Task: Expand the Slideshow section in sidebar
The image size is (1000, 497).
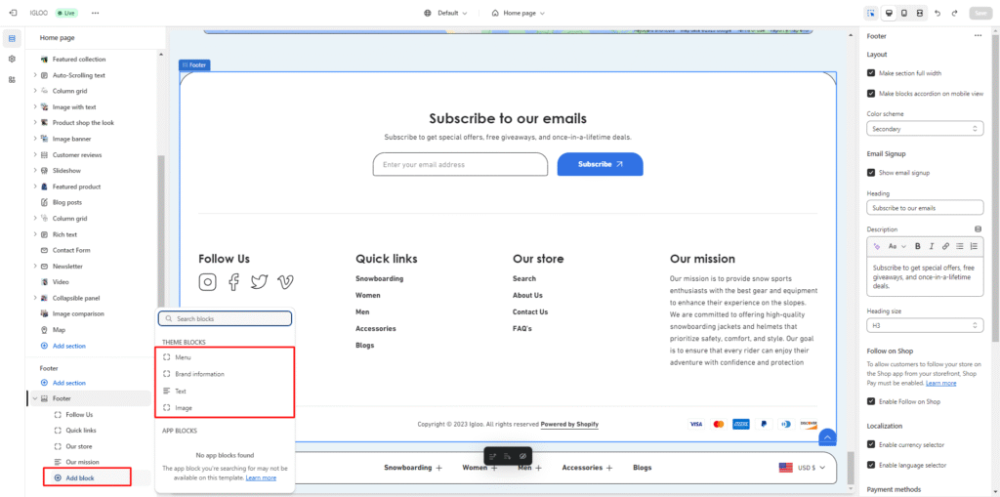Action: [35, 171]
